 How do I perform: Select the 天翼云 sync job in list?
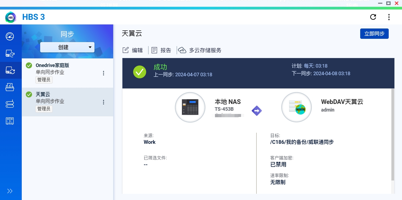click(x=67, y=102)
